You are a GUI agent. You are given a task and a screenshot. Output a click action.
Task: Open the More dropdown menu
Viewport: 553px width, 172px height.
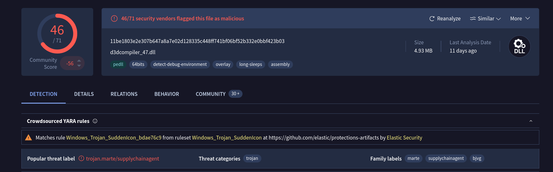[x=520, y=18]
